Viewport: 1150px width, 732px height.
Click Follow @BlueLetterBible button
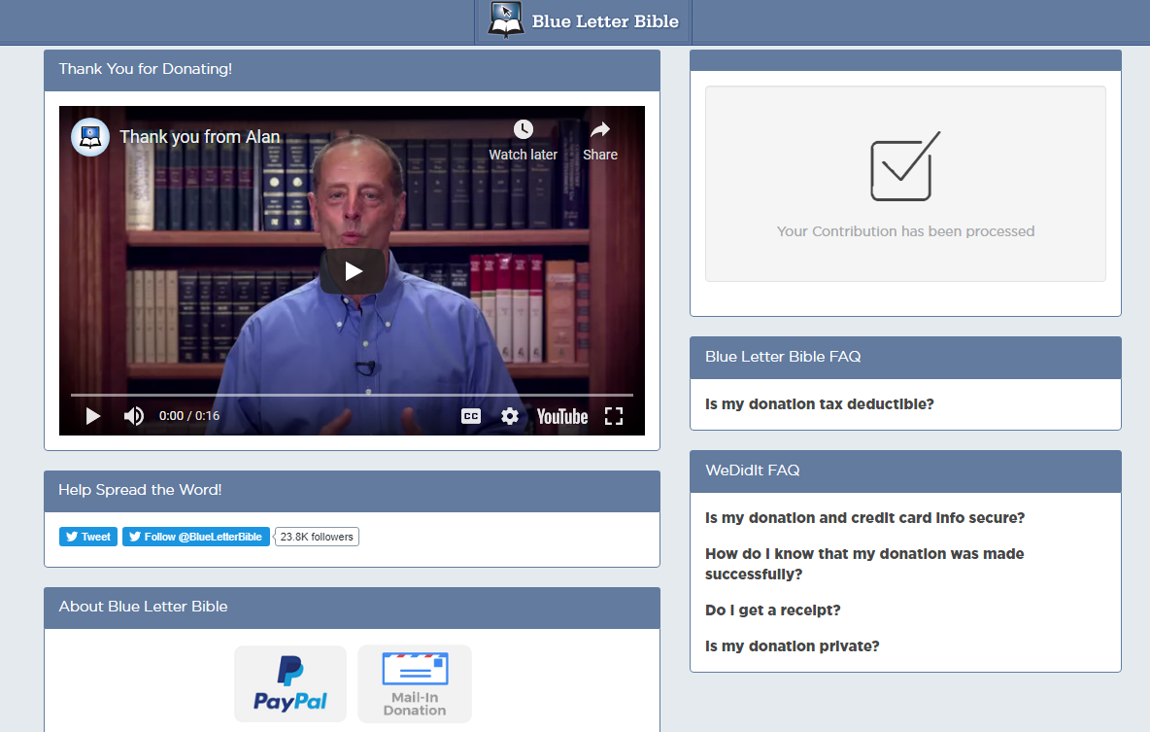click(196, 537)
